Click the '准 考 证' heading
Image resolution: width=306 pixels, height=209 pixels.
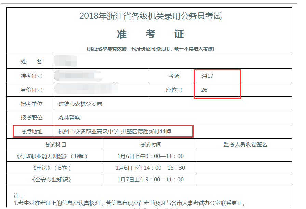(x=150, y=34)
